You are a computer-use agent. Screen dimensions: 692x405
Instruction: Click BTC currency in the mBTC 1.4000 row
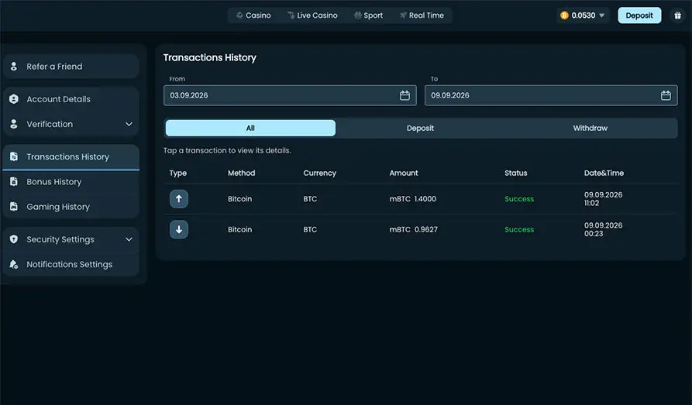[x=310, y=199]
